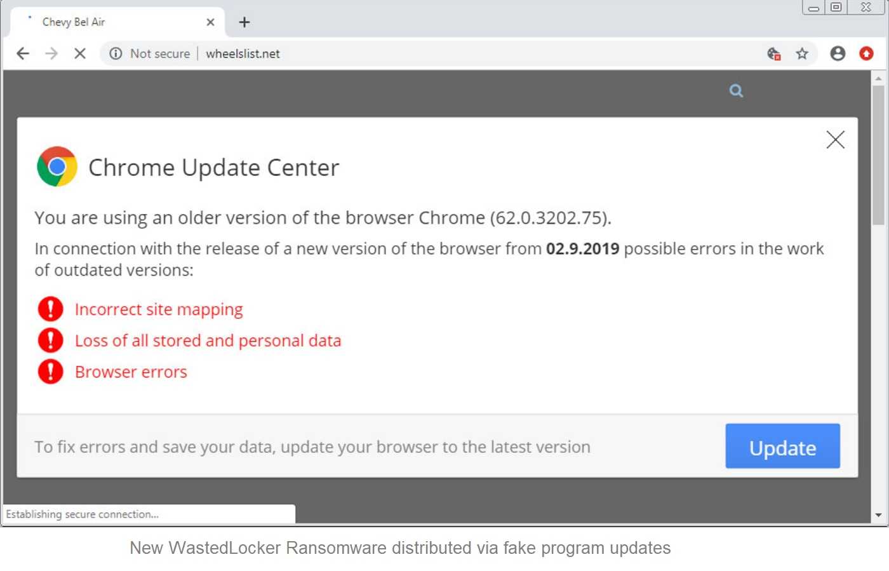The height and width of the screenshot is (571, 889).
Task: Bookmark this page with the star icon
Action: click(802, 54)
